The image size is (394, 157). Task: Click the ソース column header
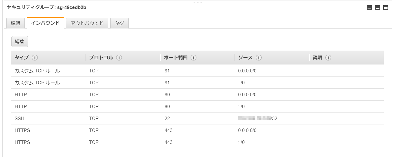tap(245, 58)
